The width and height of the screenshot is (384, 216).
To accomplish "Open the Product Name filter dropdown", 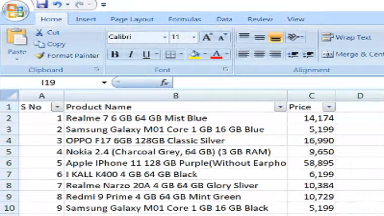I will (280, 107).
